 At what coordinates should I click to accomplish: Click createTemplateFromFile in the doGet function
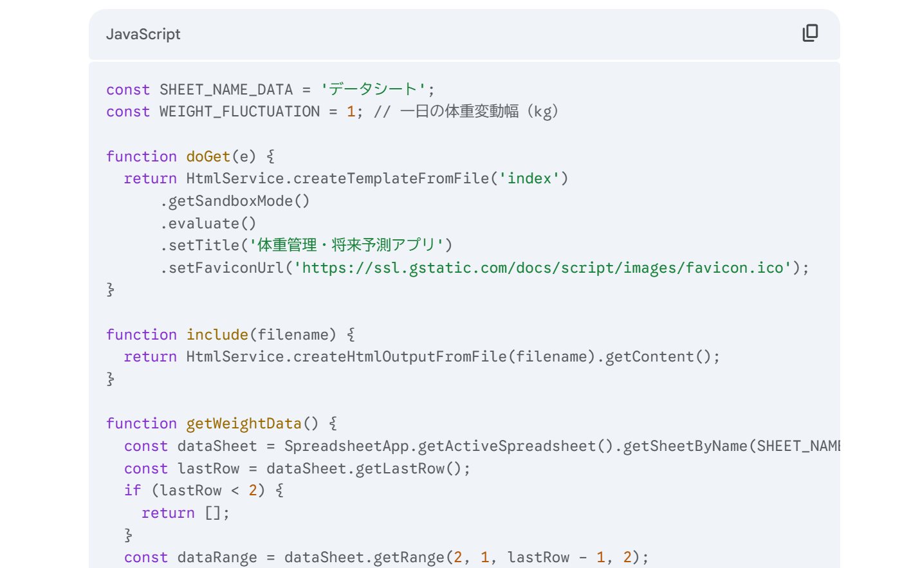coord(391,179)
